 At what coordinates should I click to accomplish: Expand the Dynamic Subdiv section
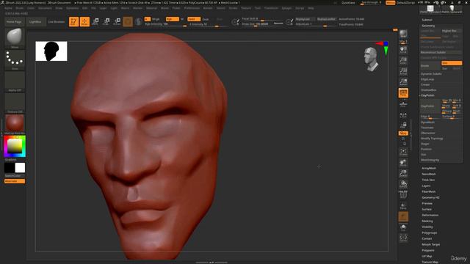(x=431, y=74)
